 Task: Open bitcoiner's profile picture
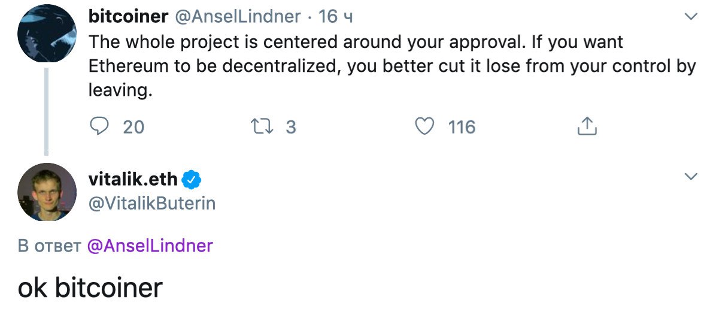[47, 33]
